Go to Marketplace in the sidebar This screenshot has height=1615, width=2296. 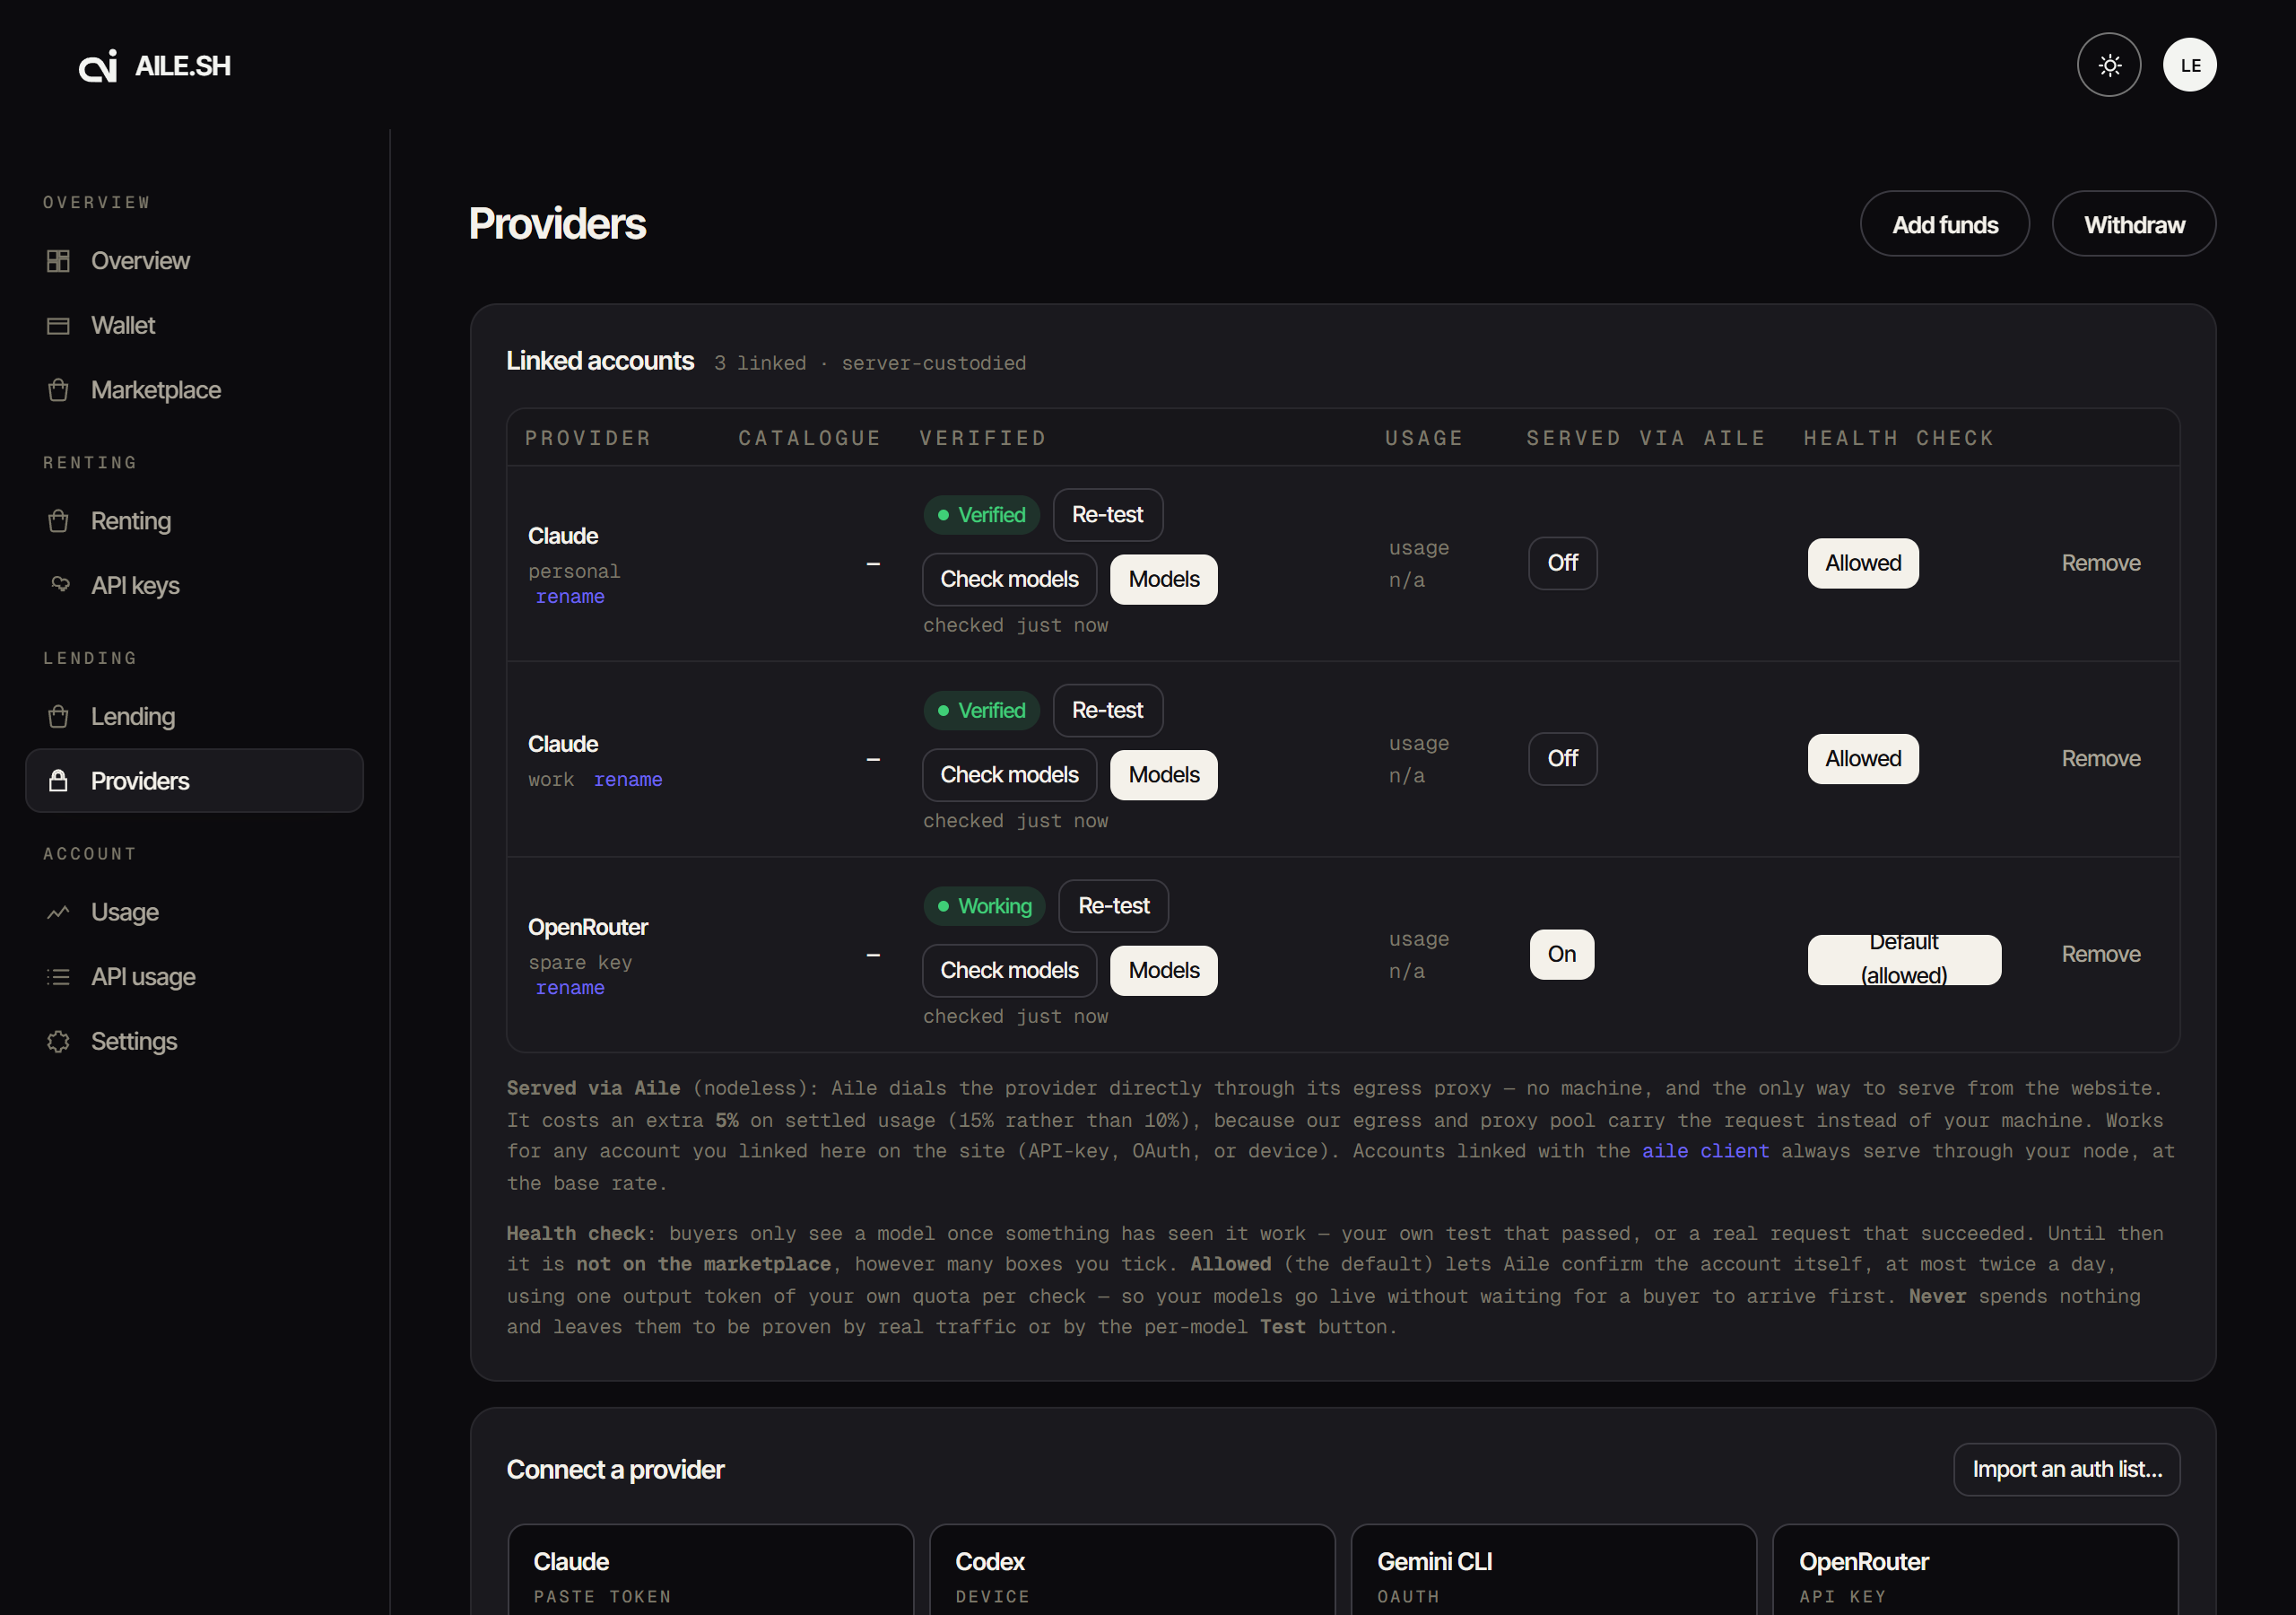194,390
